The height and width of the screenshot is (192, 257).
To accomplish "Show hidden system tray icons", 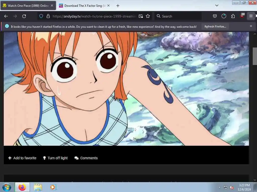I will pyautogui.click(x=219, y=187).
